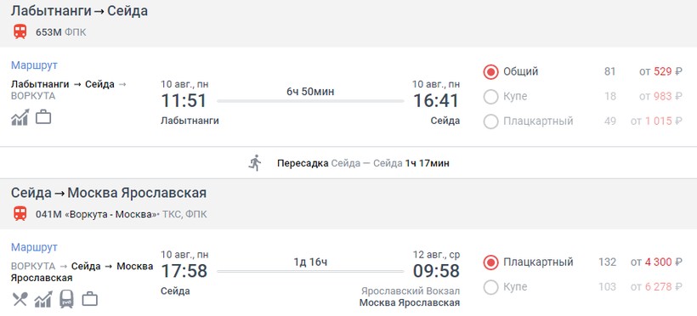This screenshot has width=697, height=316.
Task: Click the Сейда → Москва Ярославская heading
Action: (109, 193)
